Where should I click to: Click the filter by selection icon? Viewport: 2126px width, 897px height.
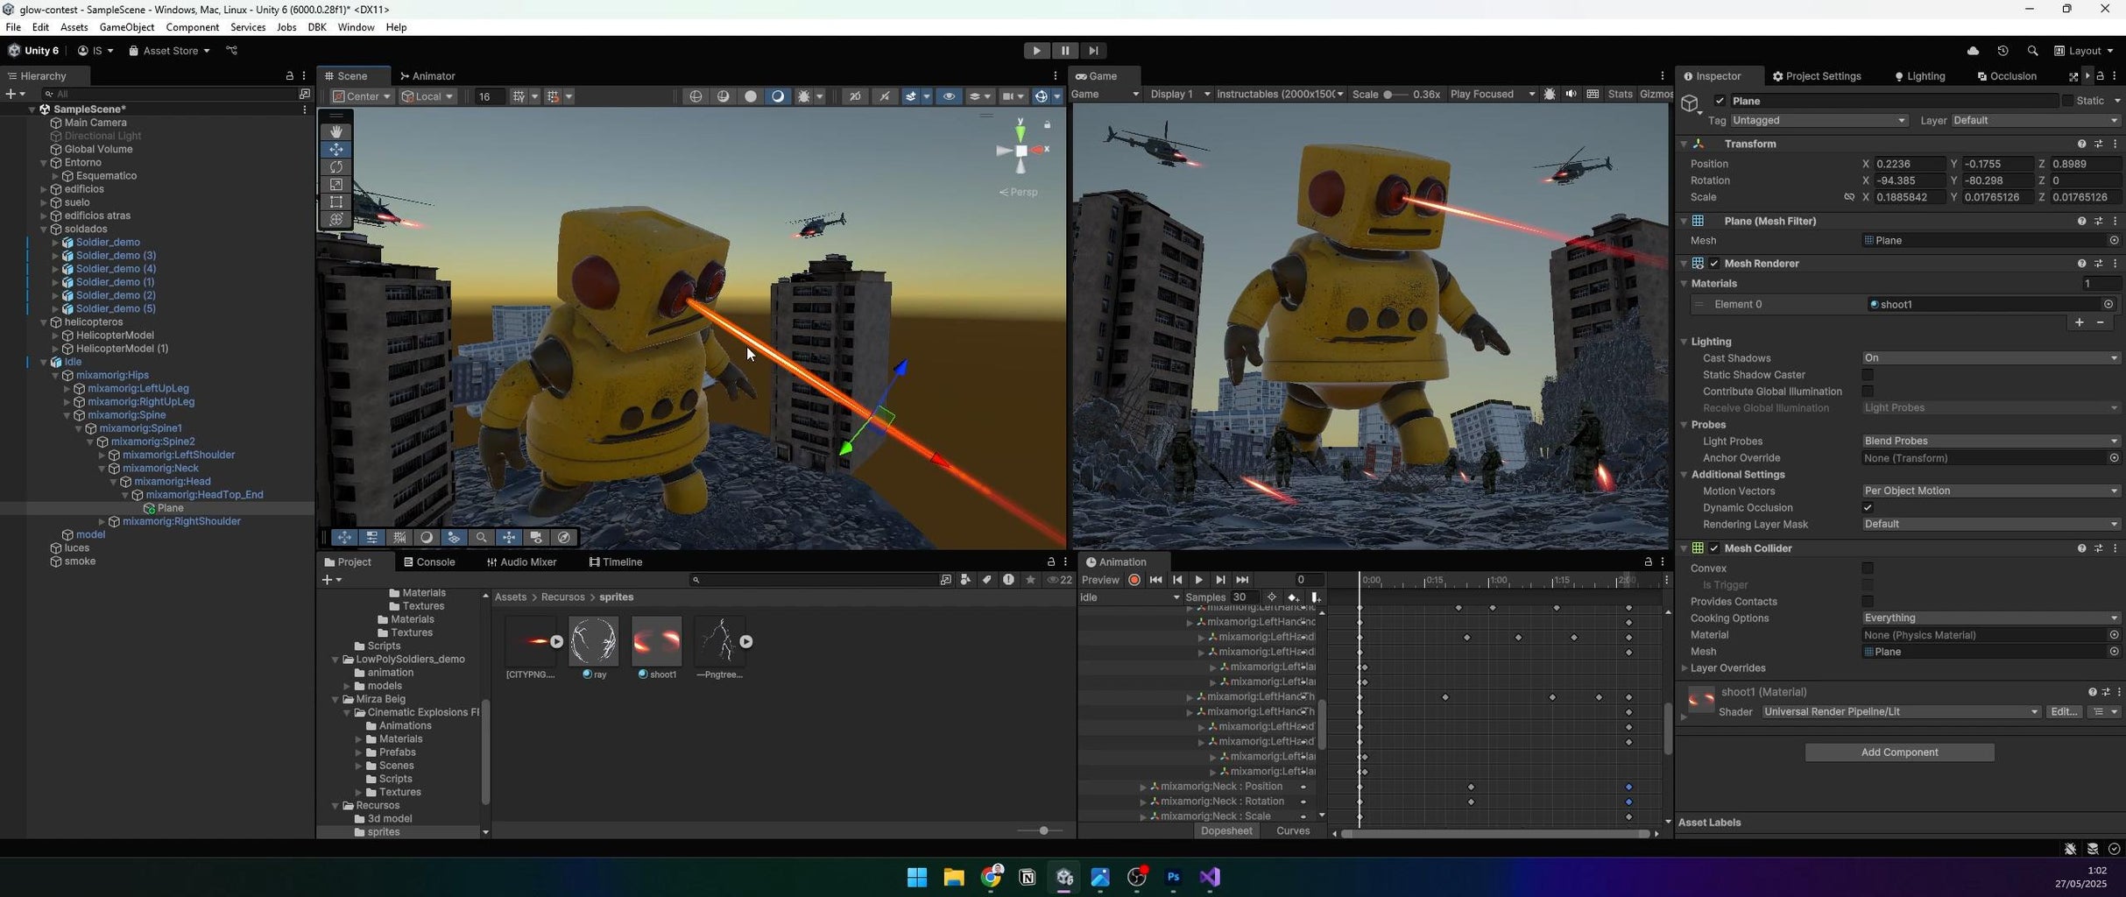click(x=1271, y=597)
